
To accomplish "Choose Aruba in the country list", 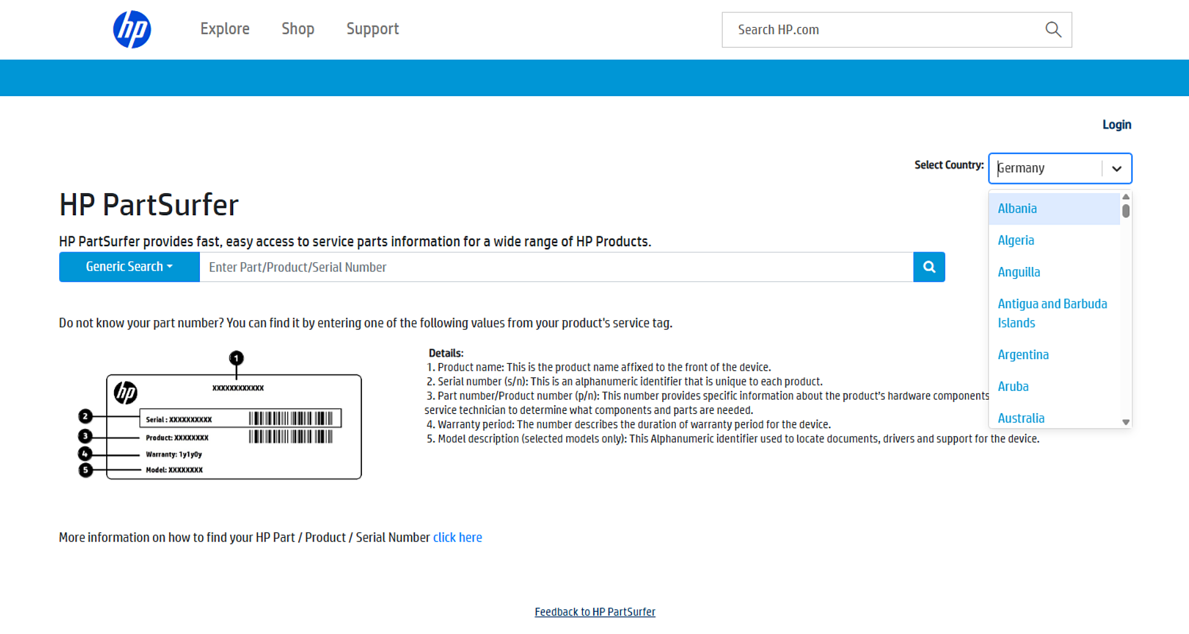I will 1055,387.
